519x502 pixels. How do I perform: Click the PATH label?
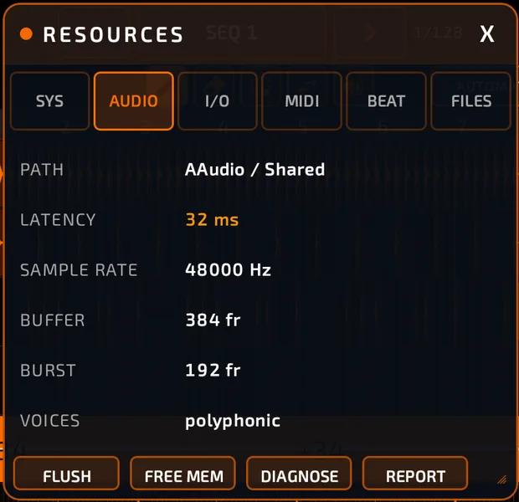[42, 170]
